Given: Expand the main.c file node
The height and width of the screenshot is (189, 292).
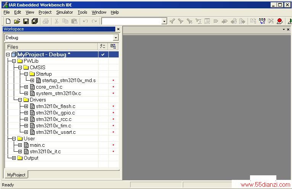Looking at the screenshot, I should tap(20, 145).
